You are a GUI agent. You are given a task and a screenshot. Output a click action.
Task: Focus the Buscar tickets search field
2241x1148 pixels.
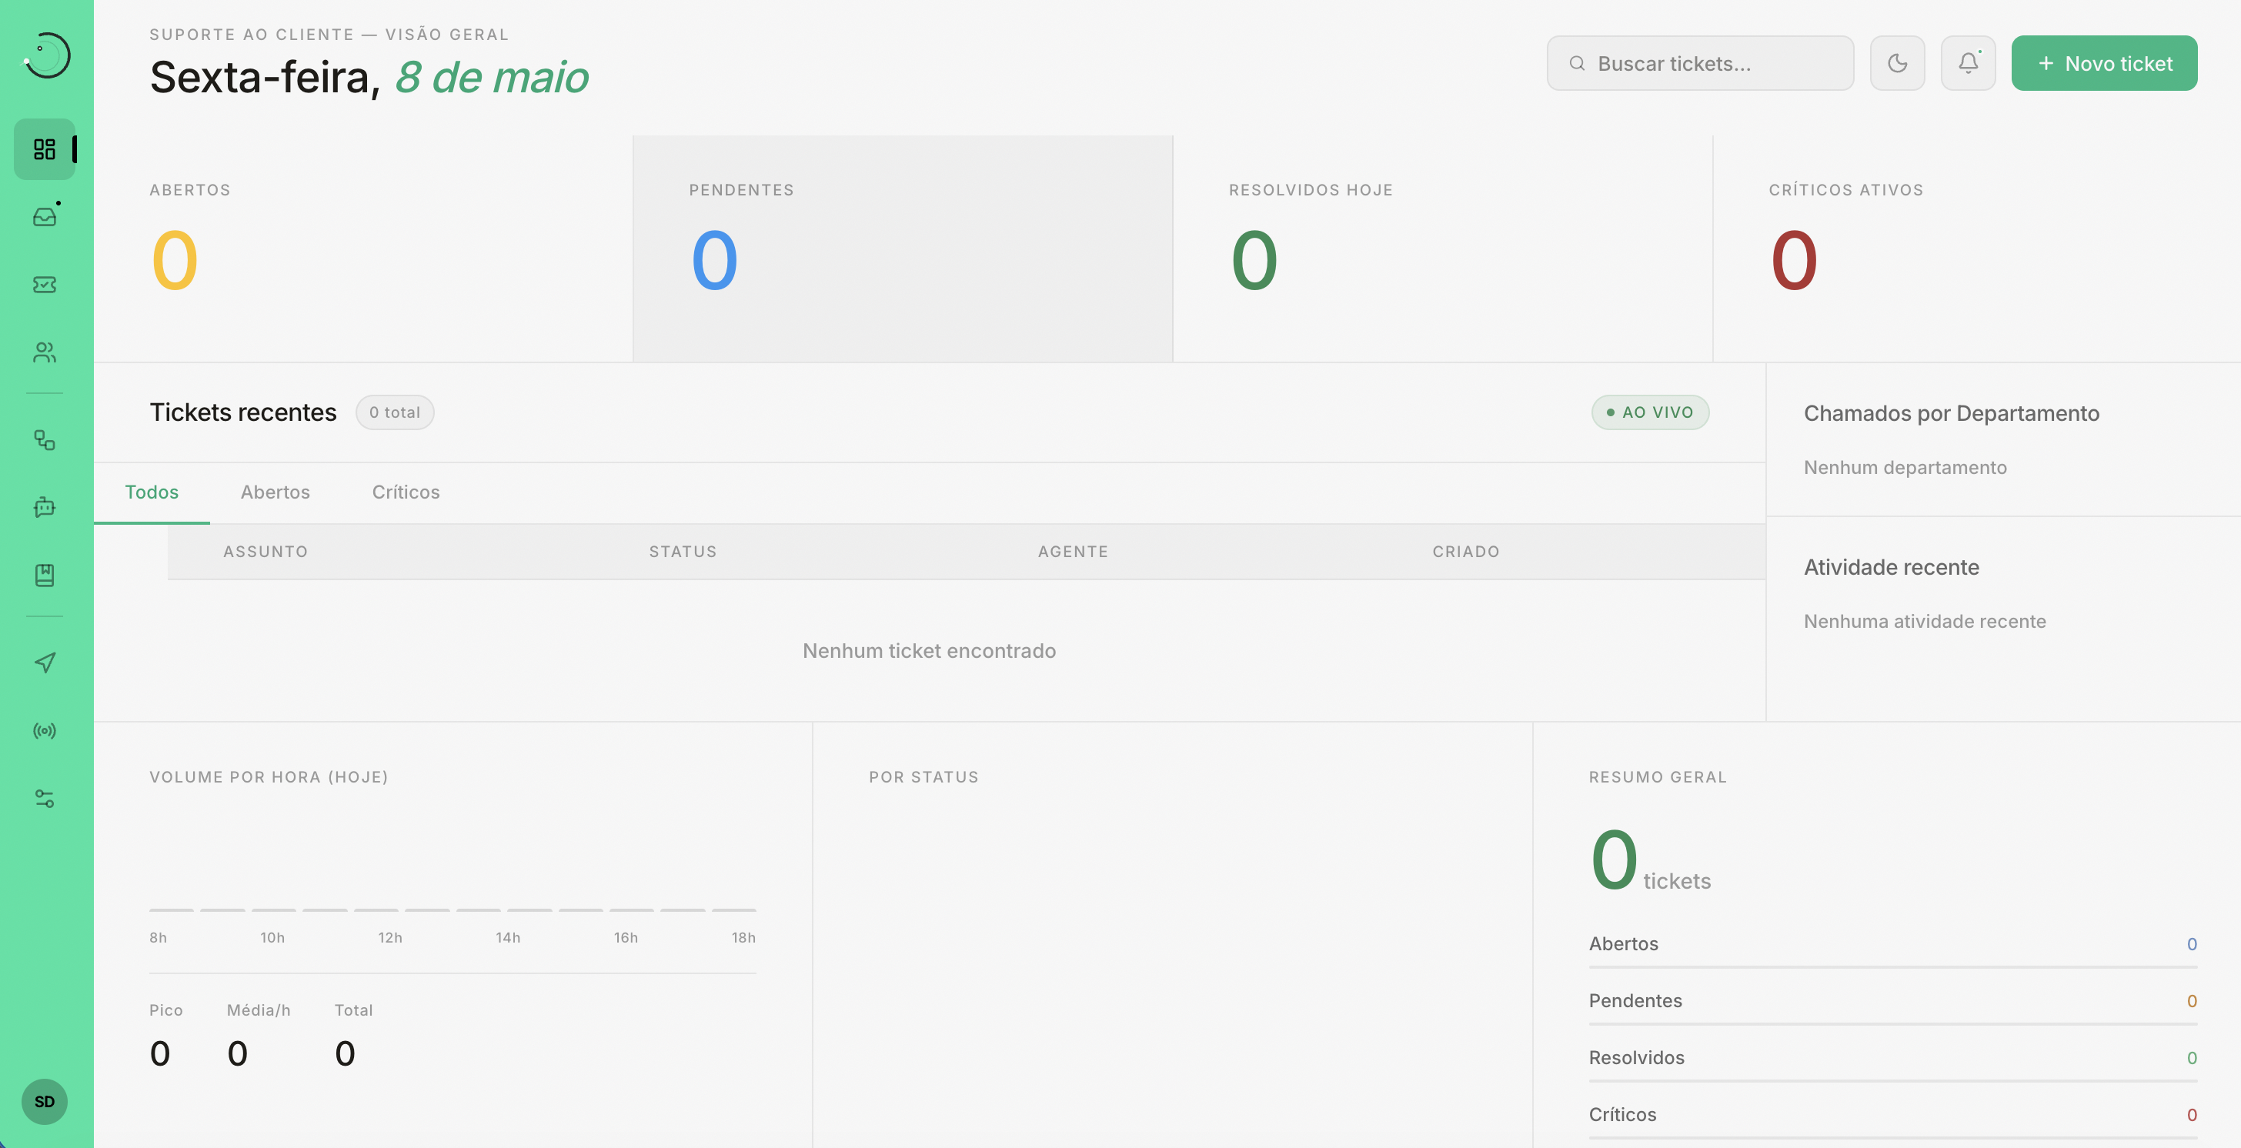tap(1700, 62)
